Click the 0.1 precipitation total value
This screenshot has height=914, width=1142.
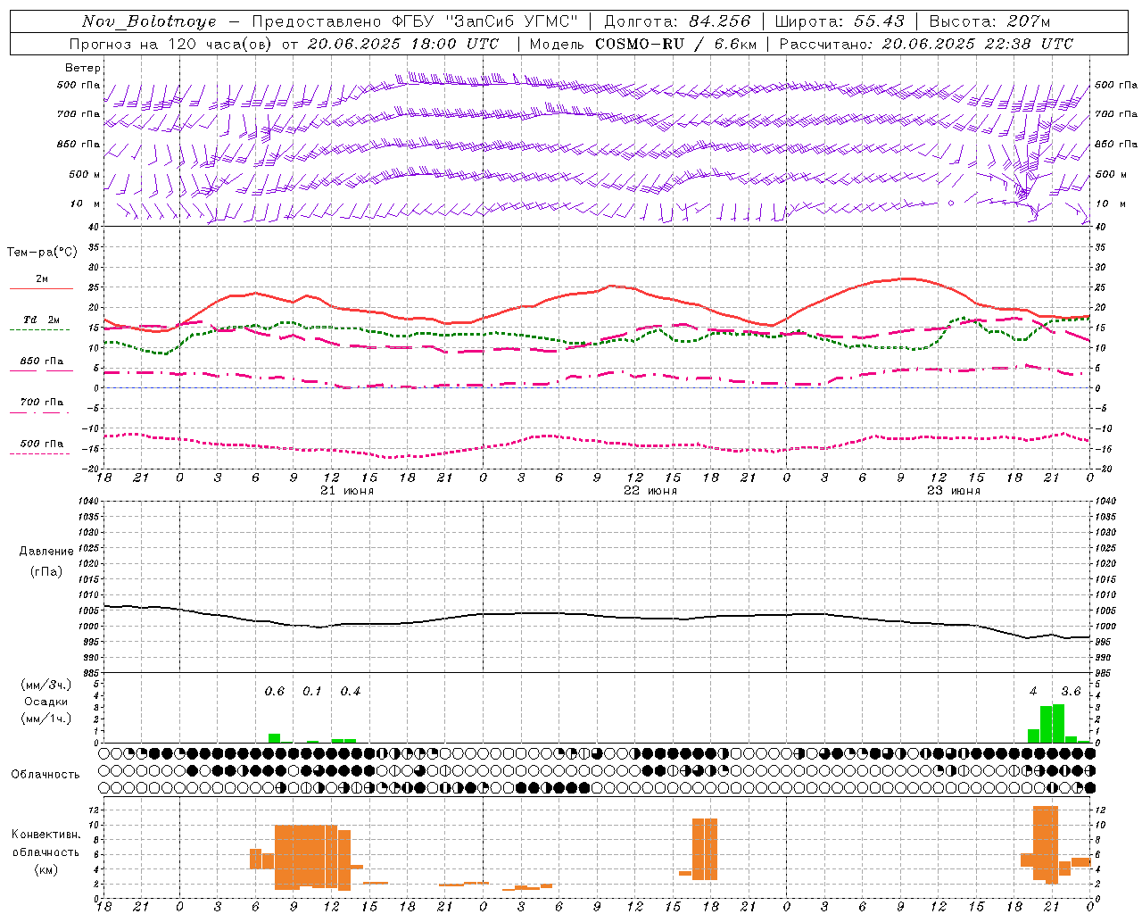tap(312, 692)
